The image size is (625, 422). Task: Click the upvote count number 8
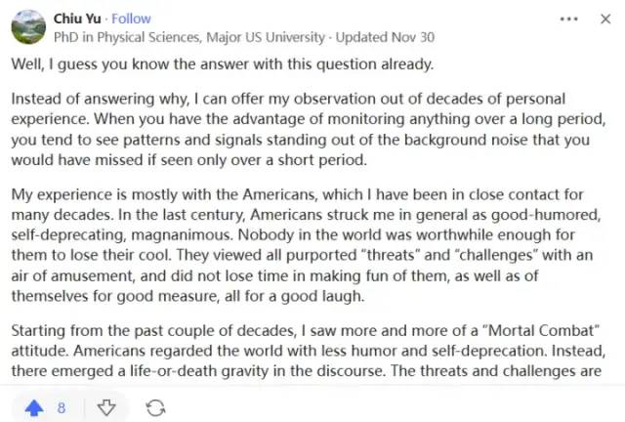point(61,406)
